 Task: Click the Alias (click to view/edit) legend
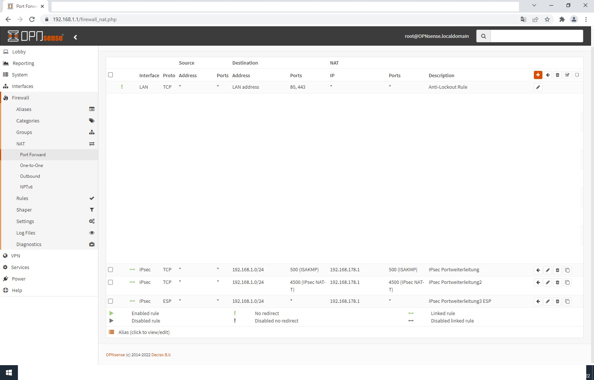[144, 332]
